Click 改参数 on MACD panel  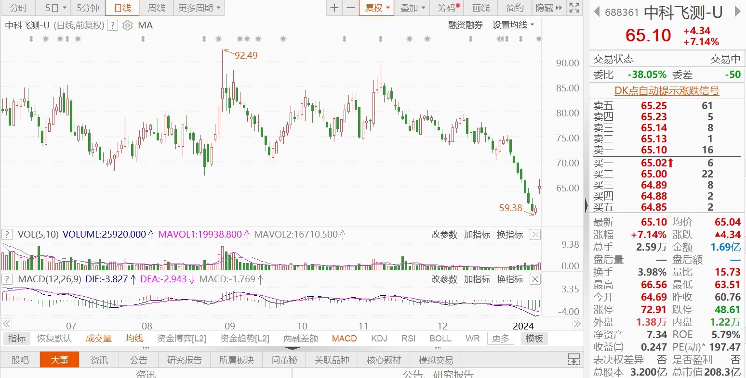444,279
